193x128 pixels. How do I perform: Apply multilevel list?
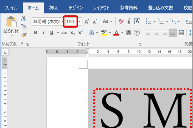pyautogui.click(x=173, y=22)
